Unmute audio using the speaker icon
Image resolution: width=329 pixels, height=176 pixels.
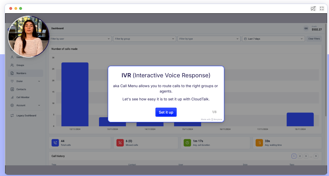[x=313, y=8]
